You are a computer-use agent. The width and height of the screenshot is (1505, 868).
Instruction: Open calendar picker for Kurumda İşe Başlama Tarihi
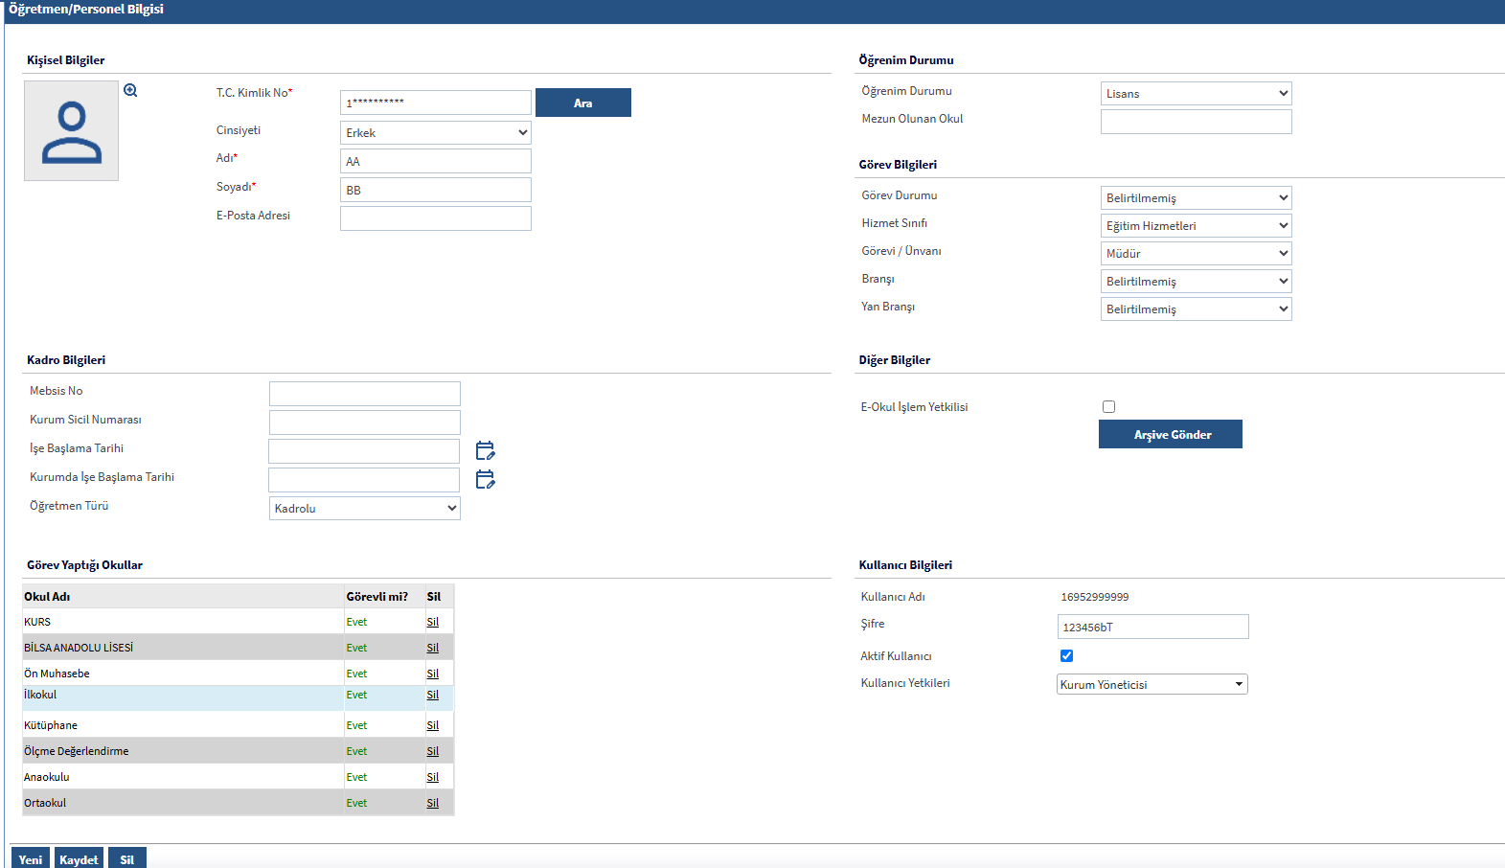click(x=485, y=479)
